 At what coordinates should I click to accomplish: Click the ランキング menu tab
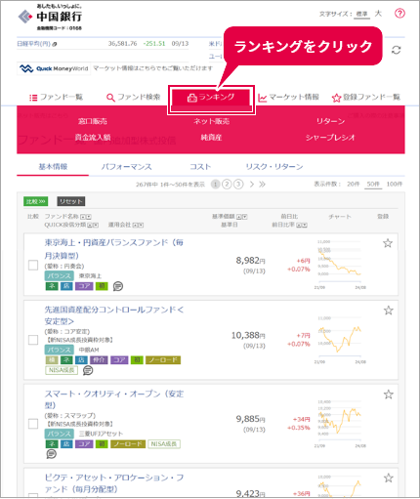click(211, 99)
